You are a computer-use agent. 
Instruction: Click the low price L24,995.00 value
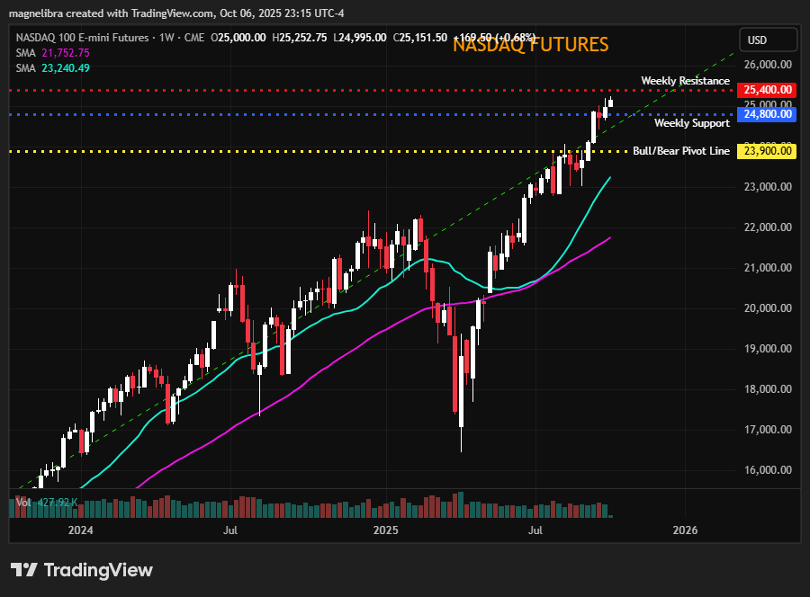click(x=359, y=38)
